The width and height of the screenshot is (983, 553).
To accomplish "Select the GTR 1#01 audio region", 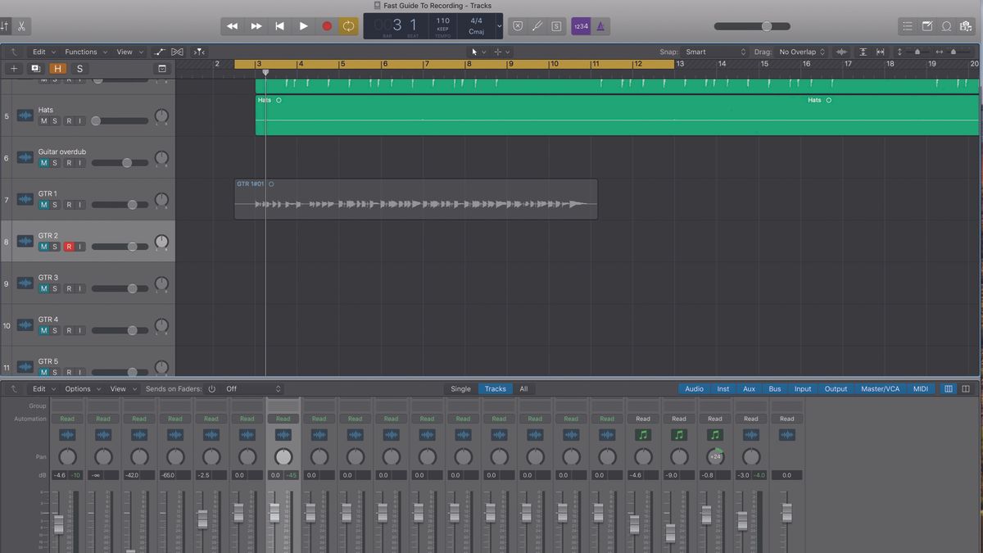I will 410,199.
